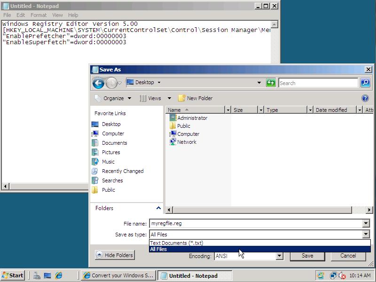Sort by Size column header
This screenshot has height=282, width=376.
pos(244,110)
